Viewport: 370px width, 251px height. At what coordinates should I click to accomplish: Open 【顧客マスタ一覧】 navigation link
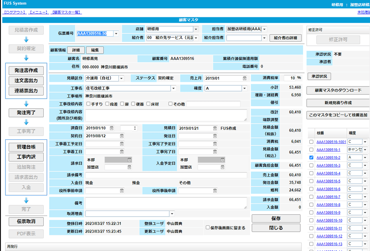pyautogui.click(x=66, y=13)
